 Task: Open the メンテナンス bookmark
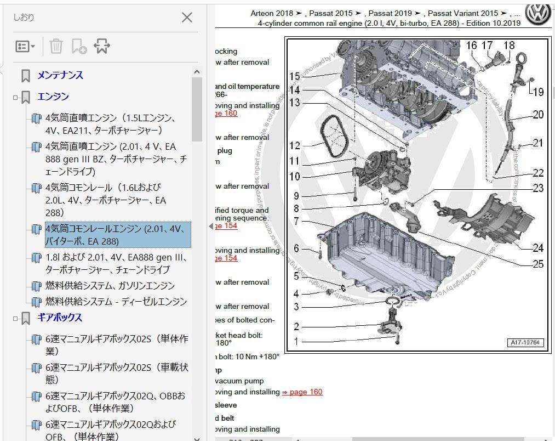[60, 75]
